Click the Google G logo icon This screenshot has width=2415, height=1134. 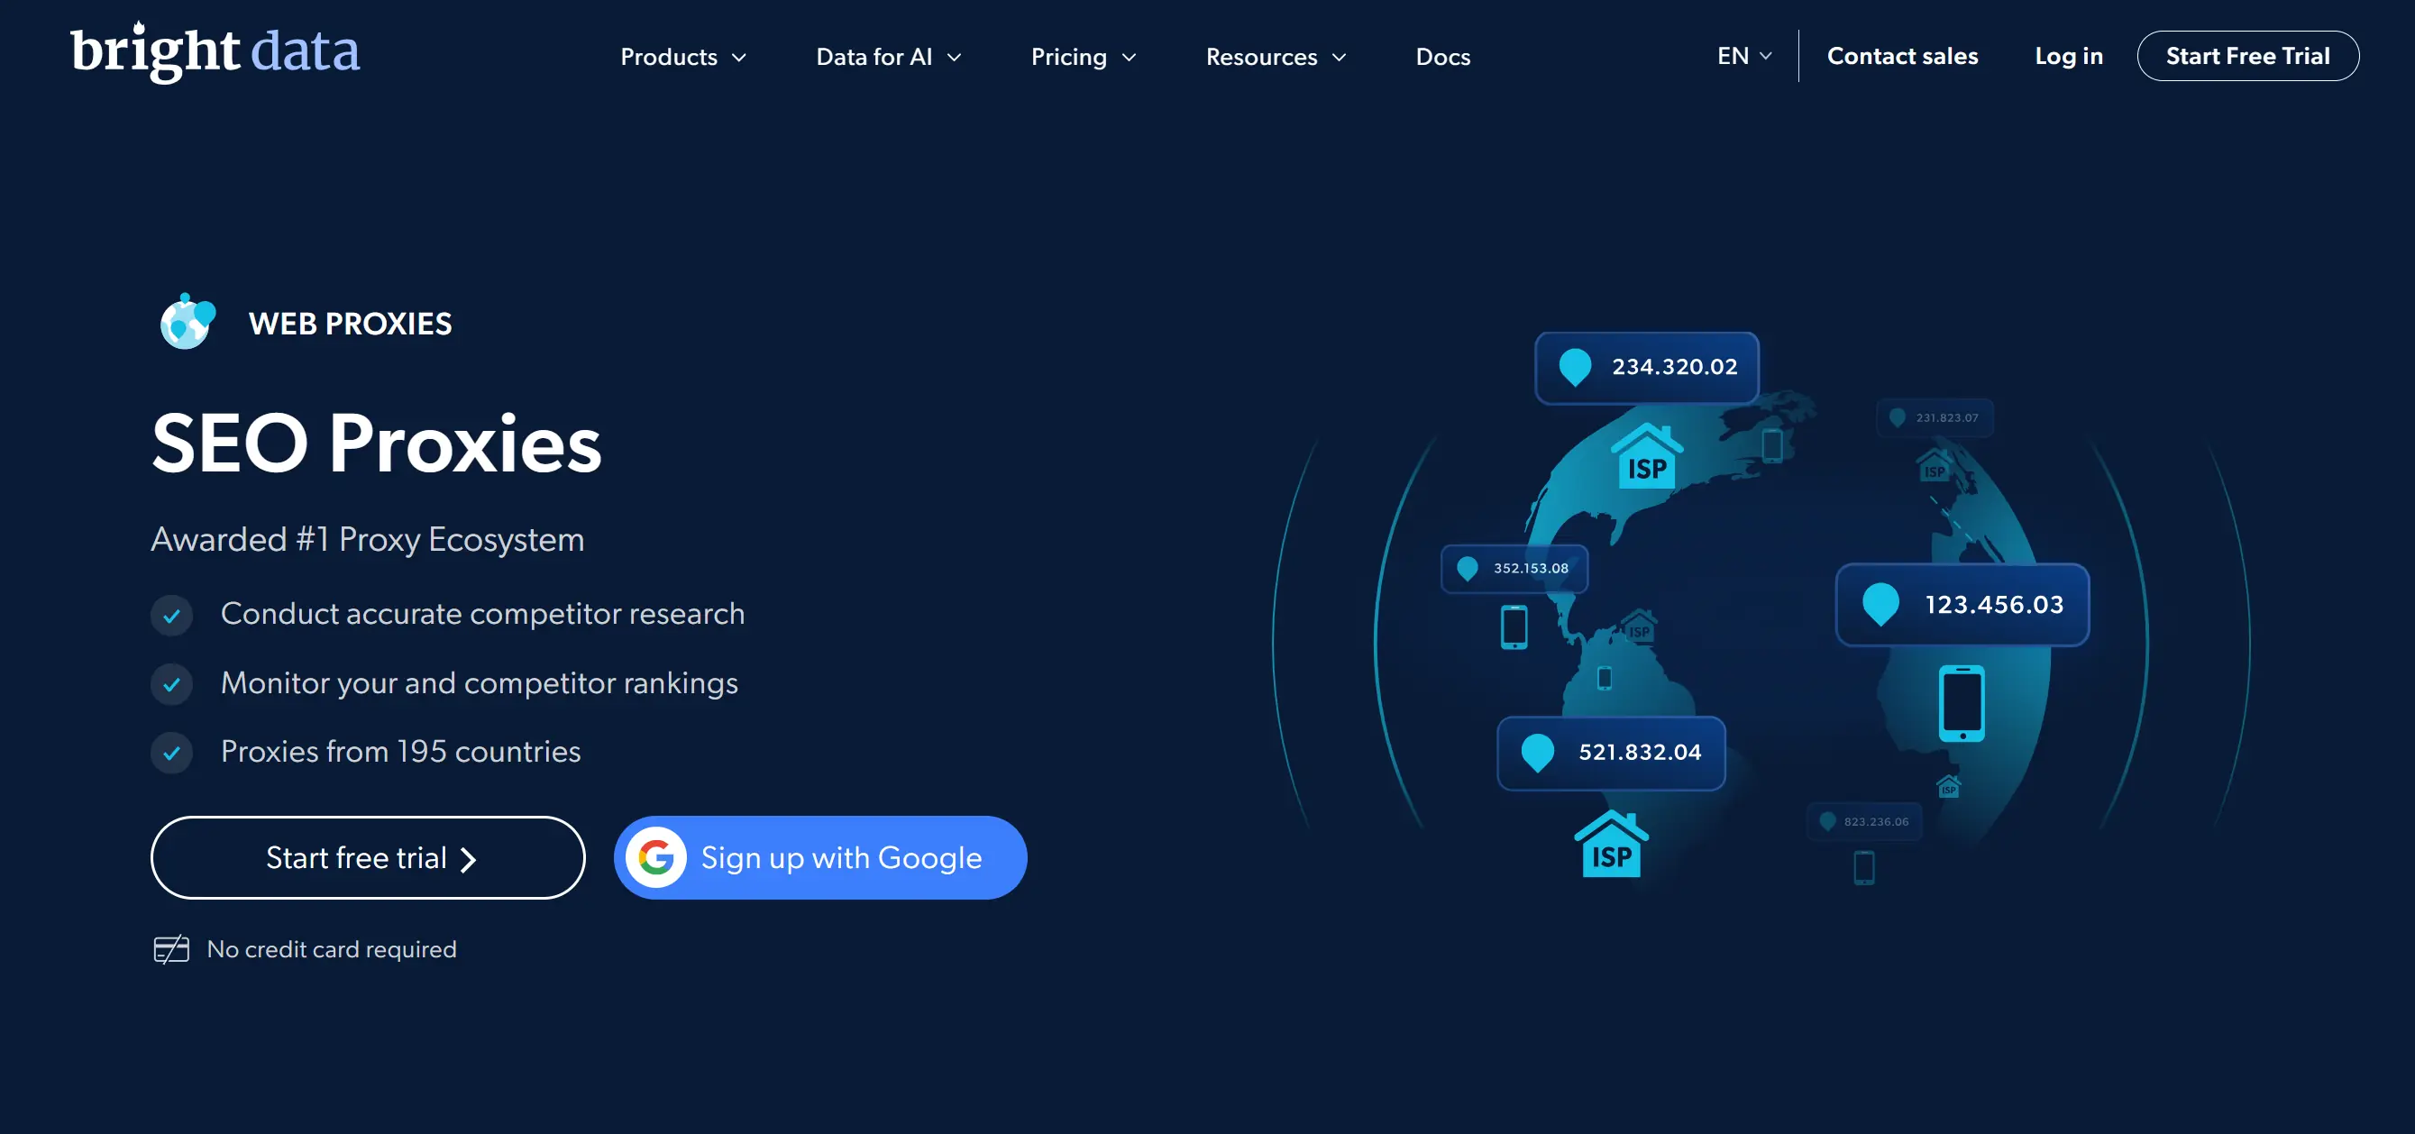coord(656,857)
